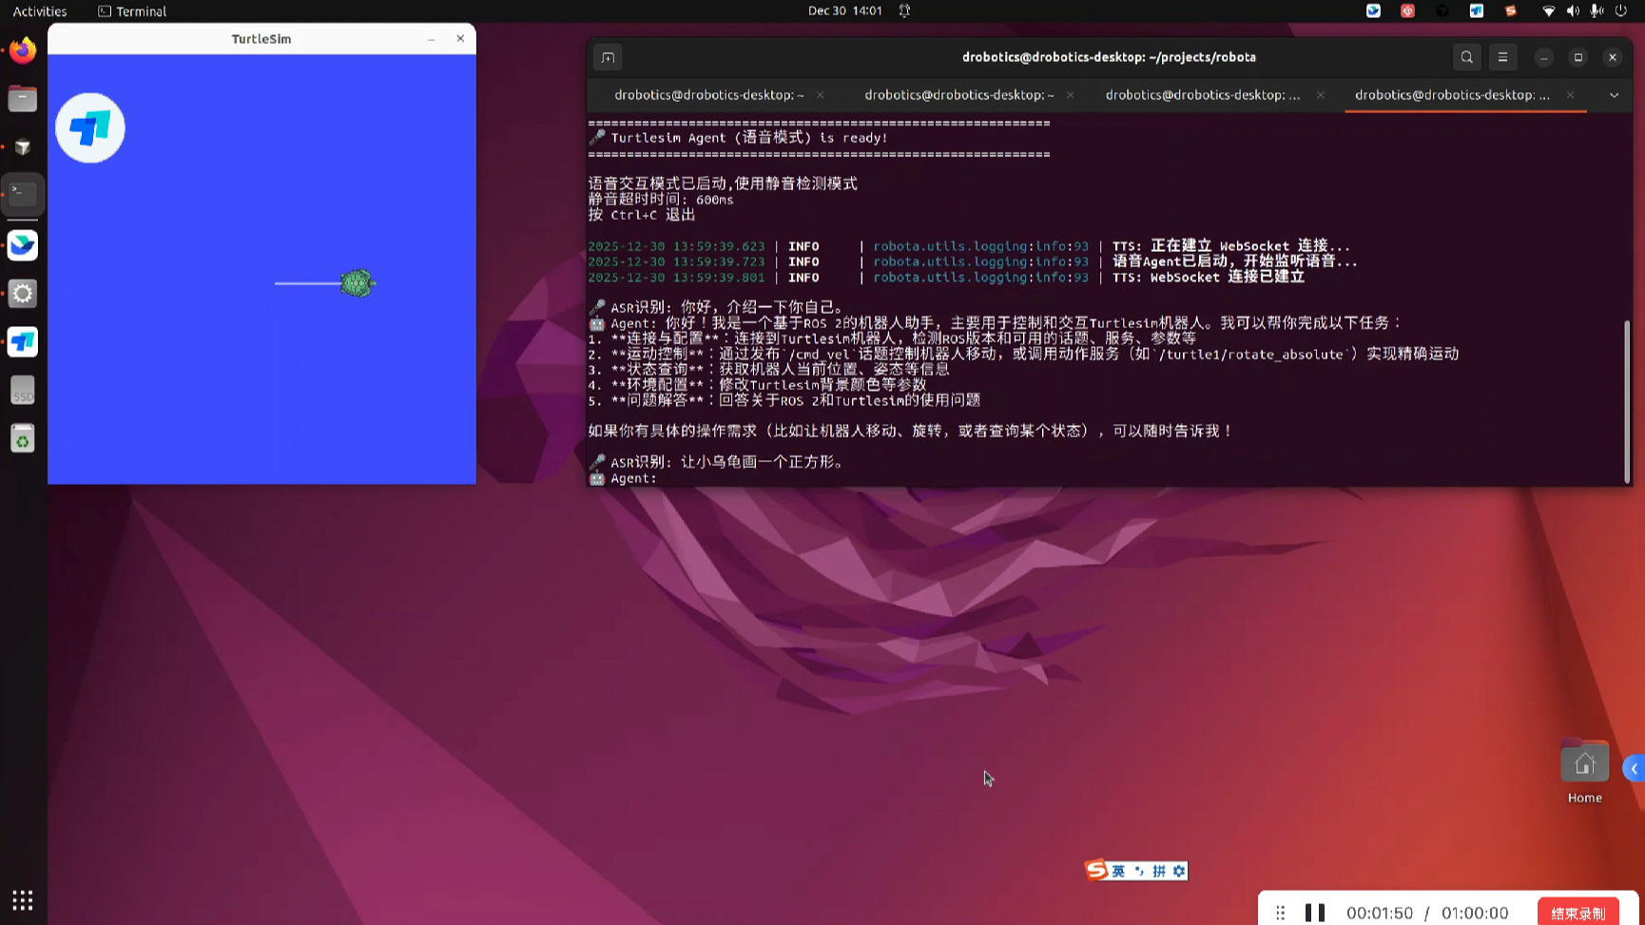Toggle Pinyin input mode on IME bar
The image size is (1645, 925).
point(1159,871)
